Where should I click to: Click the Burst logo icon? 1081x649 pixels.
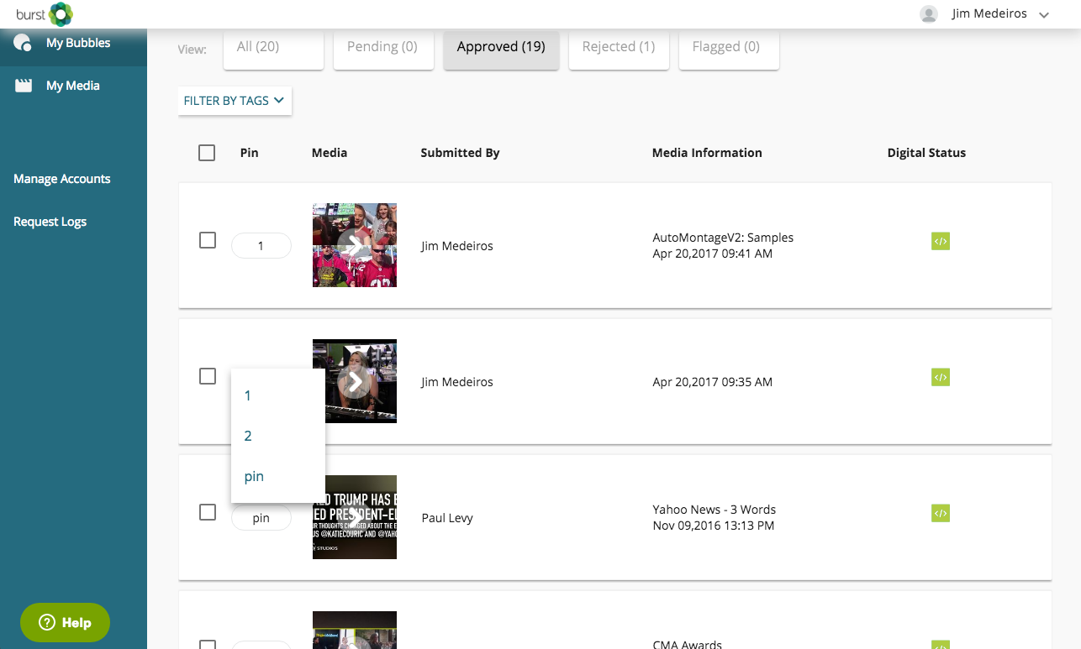61,14
